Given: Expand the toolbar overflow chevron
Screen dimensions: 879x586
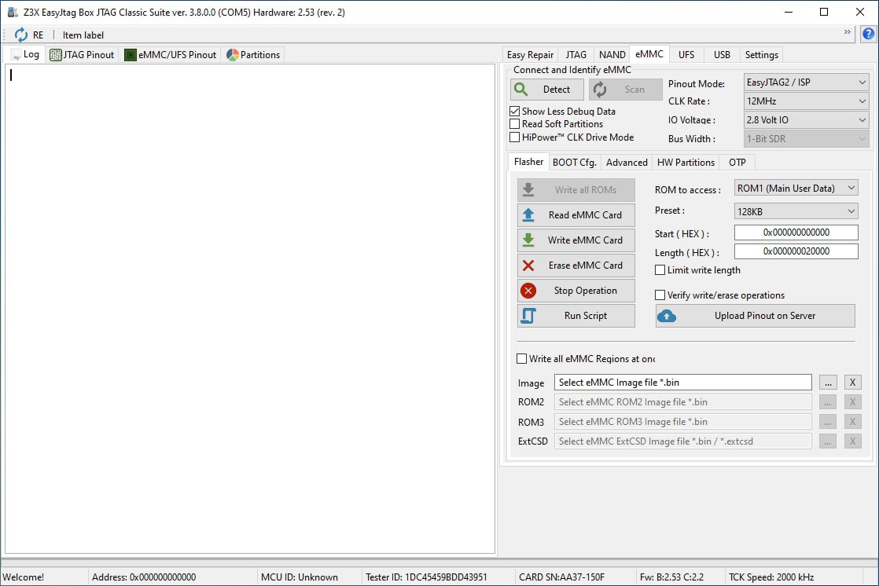Looking at the screenshot, I should point(847,32).
